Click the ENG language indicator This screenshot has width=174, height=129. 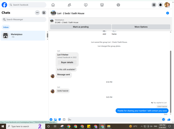tap(156, 126)
